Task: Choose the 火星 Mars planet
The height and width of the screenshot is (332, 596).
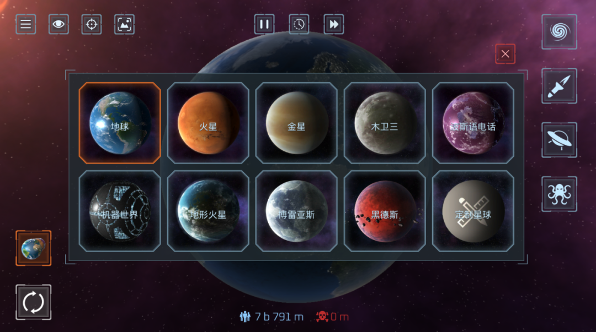Action: point(208,123)
